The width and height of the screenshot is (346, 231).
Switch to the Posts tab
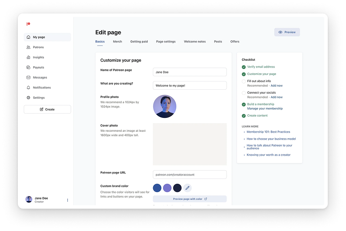click(x=218, y=42)
